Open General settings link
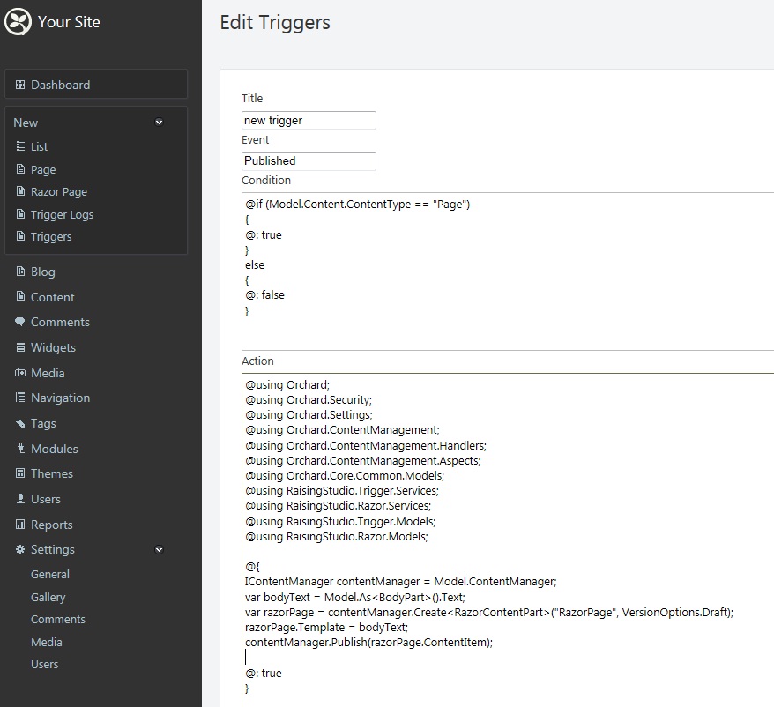This screenshot has height=707, width=774. 50,574
